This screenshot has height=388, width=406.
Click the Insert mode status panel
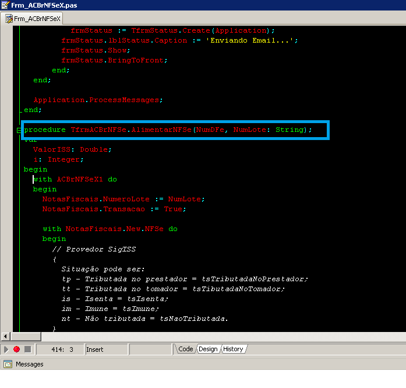(x=106, y=349)
